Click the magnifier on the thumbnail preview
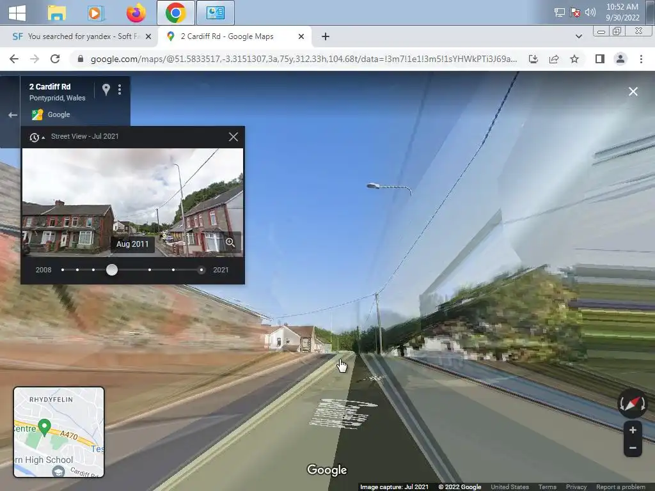This screenshot has width=655, height=491. point(230,242)
